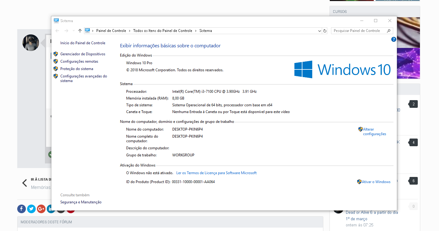Select the RAM value 8,00 GB
The width and height of the screenshot is (439, 231).
[178, 98]
